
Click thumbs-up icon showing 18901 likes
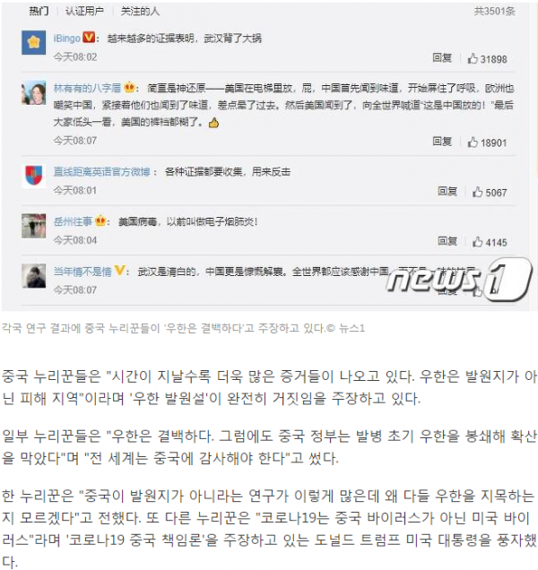point(473,142)
